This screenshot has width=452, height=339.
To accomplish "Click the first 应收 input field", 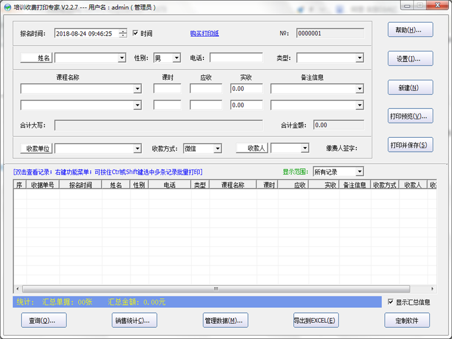I will [x=206, y=89].
